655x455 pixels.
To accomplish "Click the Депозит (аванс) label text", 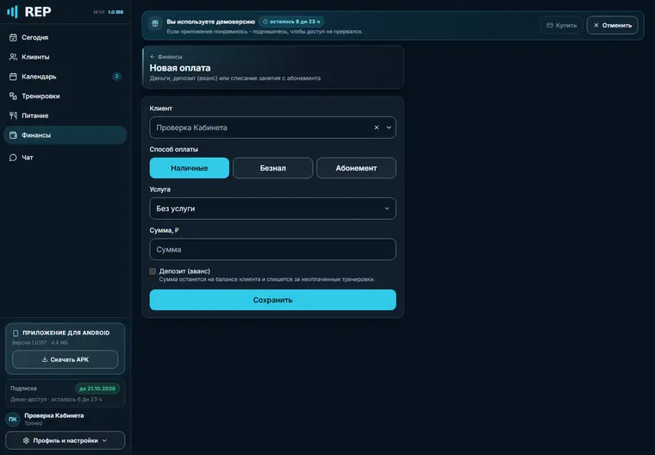I will click(184, 271).
